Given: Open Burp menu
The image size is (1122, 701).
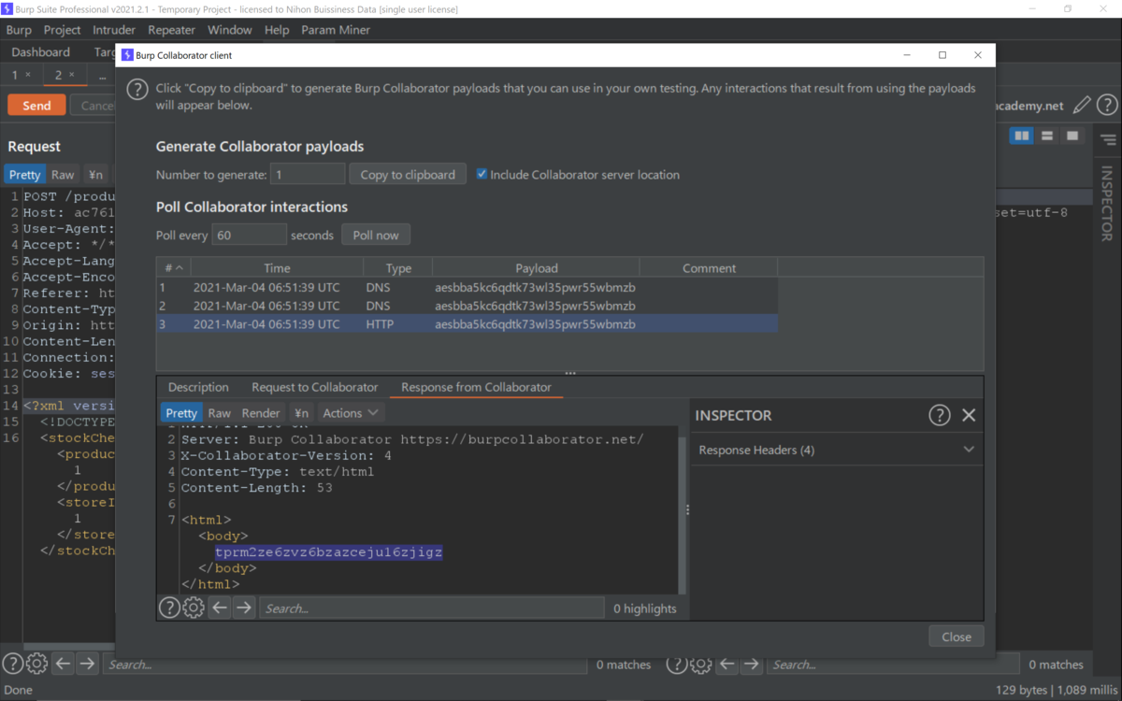Looking at the screenshot, I should point(19,30).
